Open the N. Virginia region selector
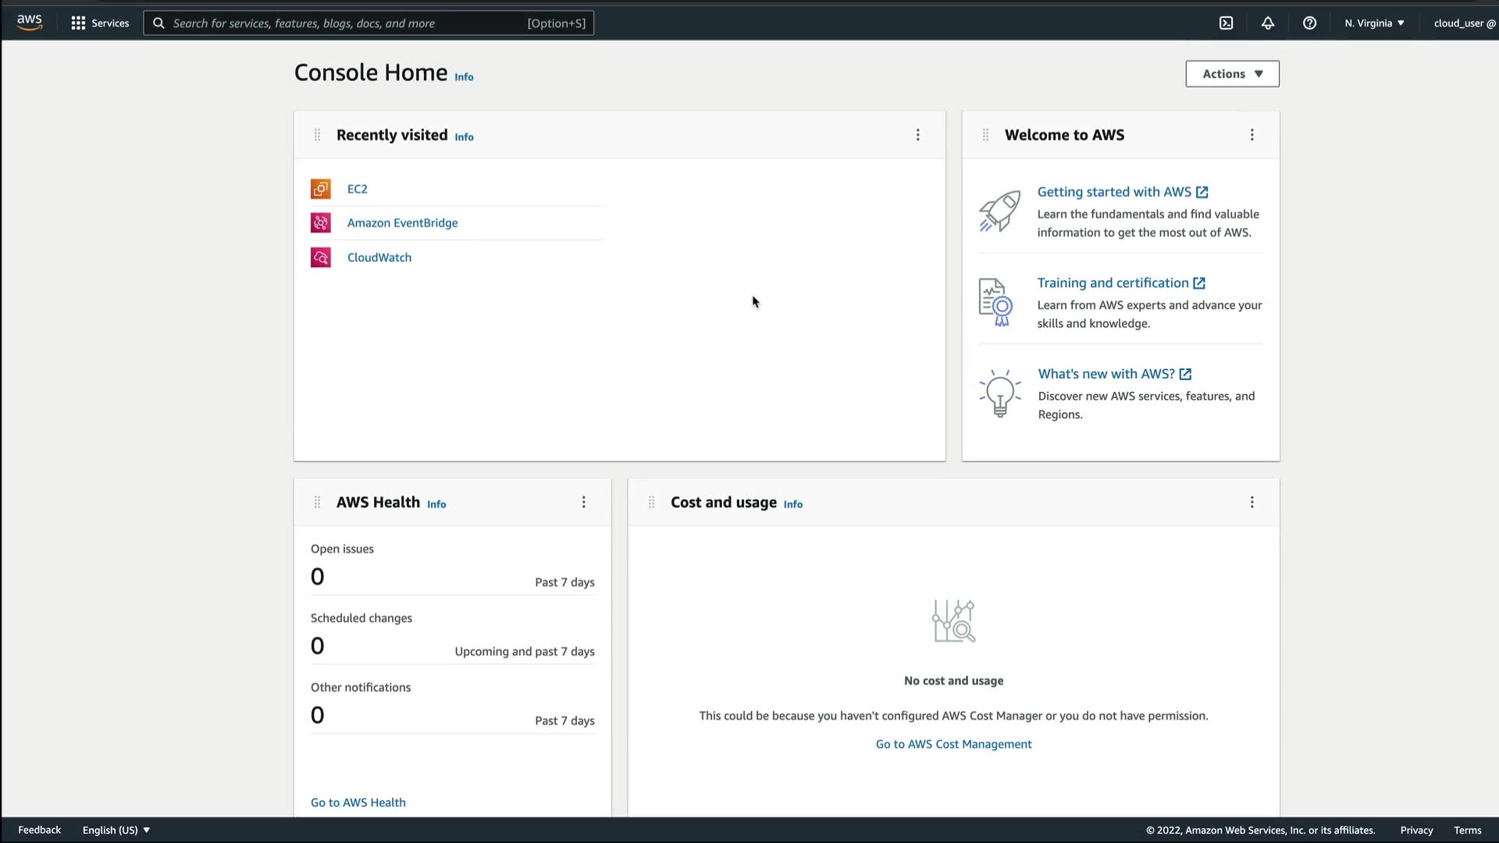This screenshot has height=843, width=1499. click(x=1374, y=23)
